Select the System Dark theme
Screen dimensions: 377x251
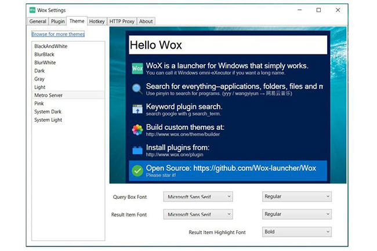(68, 111)
